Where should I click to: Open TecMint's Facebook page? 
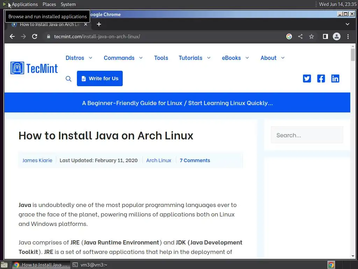pos(321,78)
